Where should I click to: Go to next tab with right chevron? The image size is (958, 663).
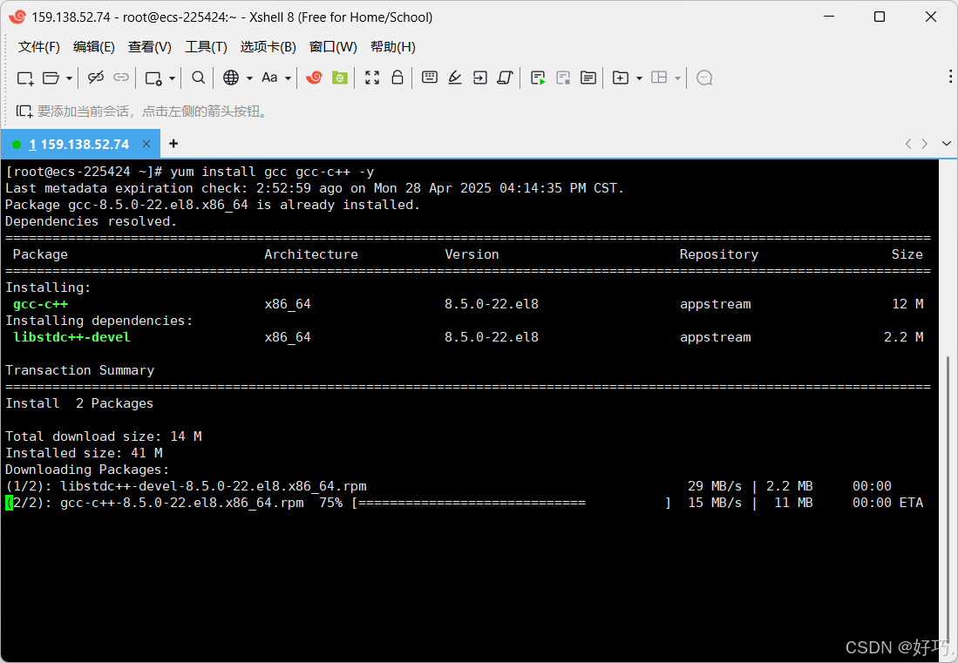pyautogui.click(x=925, y=144)
